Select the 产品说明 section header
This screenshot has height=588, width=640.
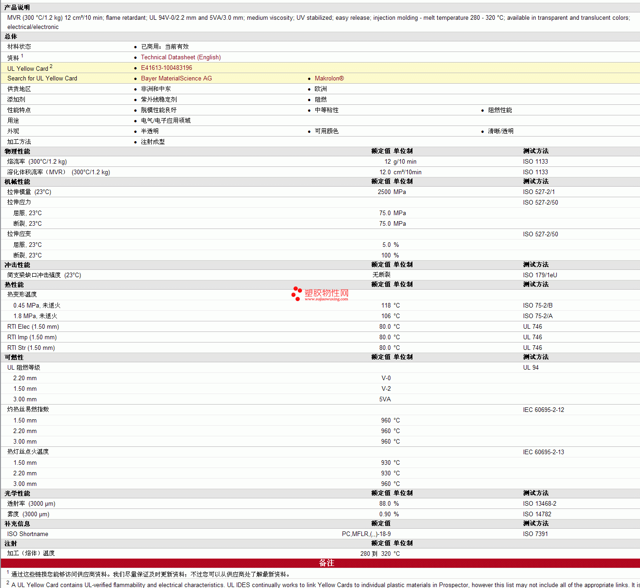point(17,7)
